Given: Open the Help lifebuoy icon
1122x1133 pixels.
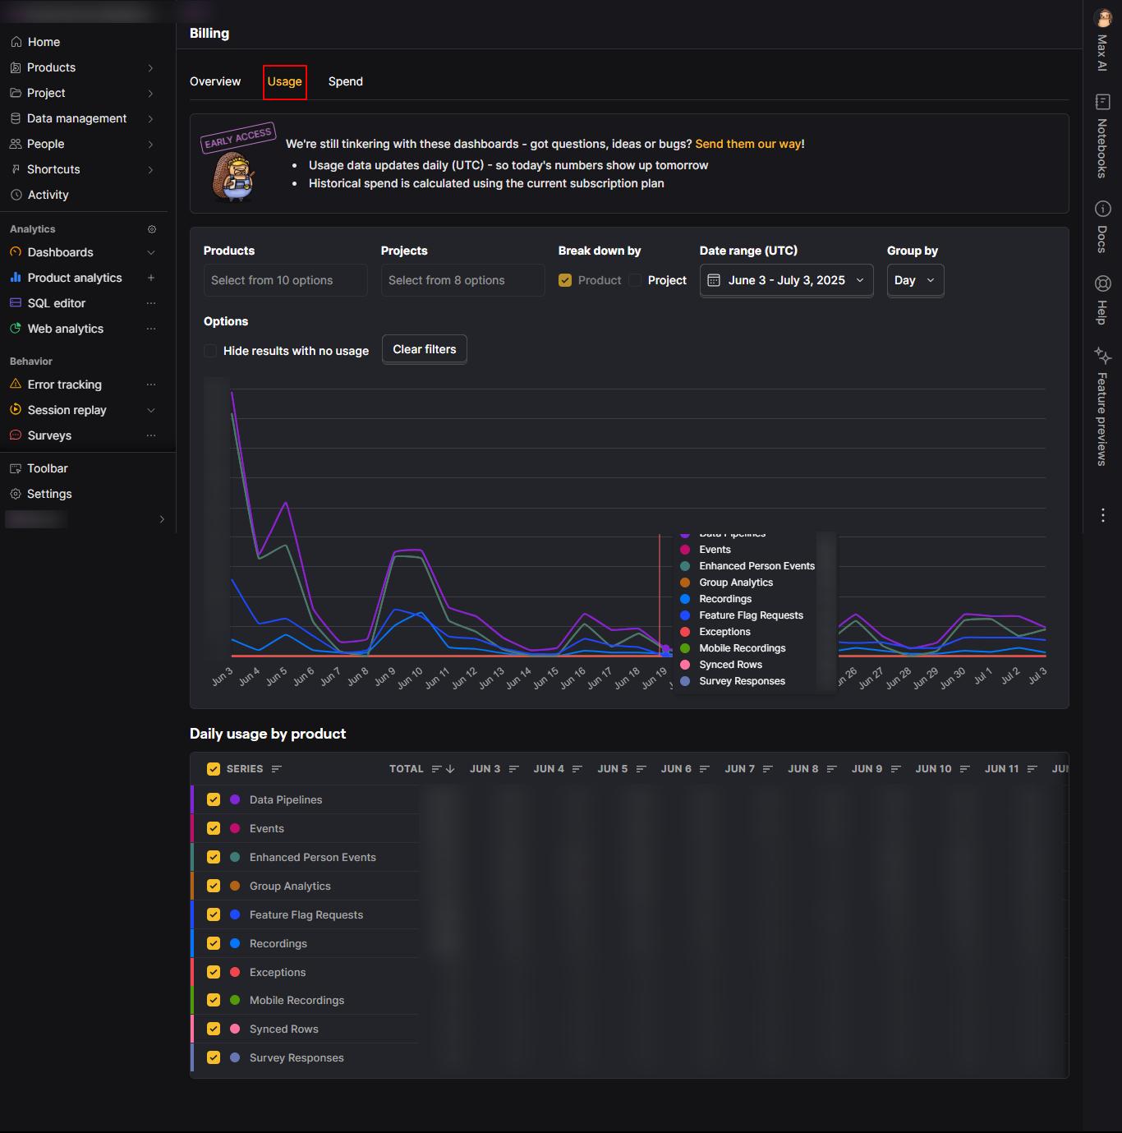Looking at the screenshot, I should coord(1102,283).
